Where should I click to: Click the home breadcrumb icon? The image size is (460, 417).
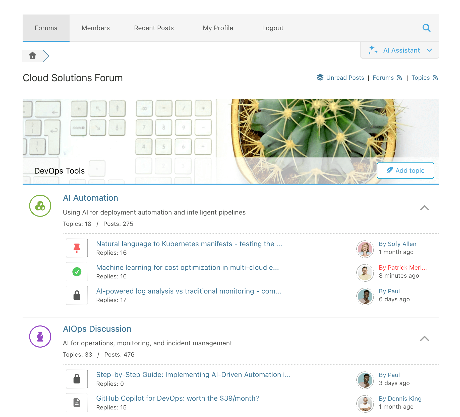click(x=33, y=56)
